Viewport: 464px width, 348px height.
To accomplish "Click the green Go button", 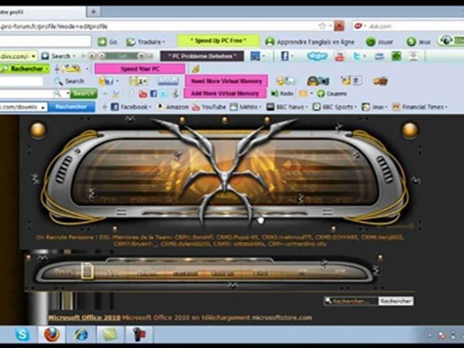I will (x=108, y=42).
